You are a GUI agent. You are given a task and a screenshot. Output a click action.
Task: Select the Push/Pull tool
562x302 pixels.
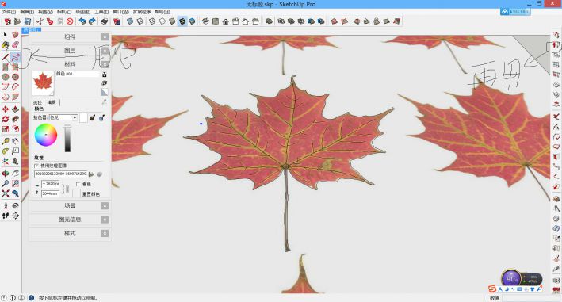click(15, 109)
